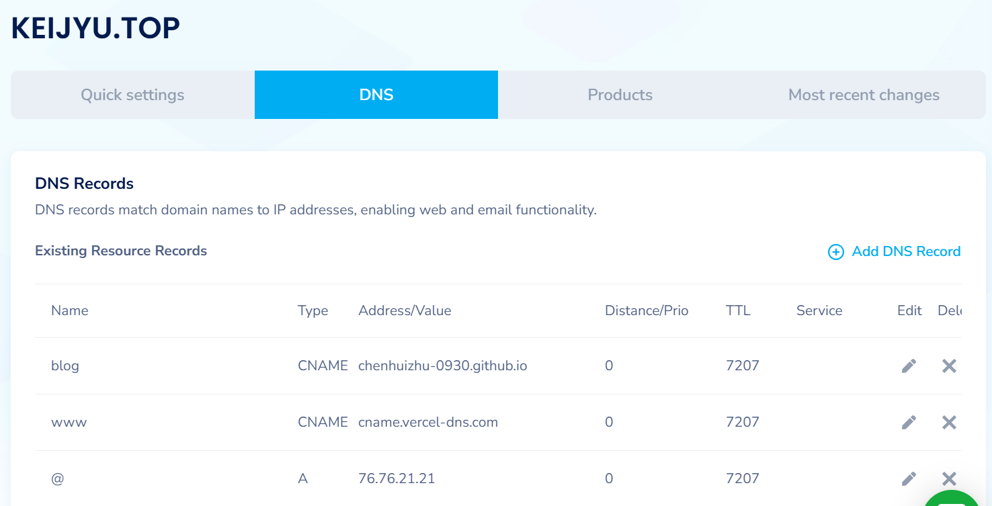Delete the blog CNAME record
The height and width of the screenshot is (506, 992).
949,366
